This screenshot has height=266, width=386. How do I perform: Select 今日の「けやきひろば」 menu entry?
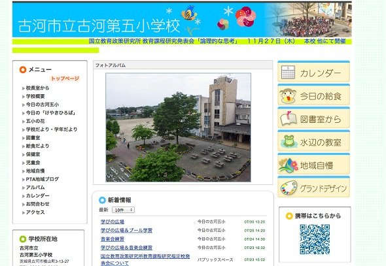pyautogui.click(x=51, y=113)
